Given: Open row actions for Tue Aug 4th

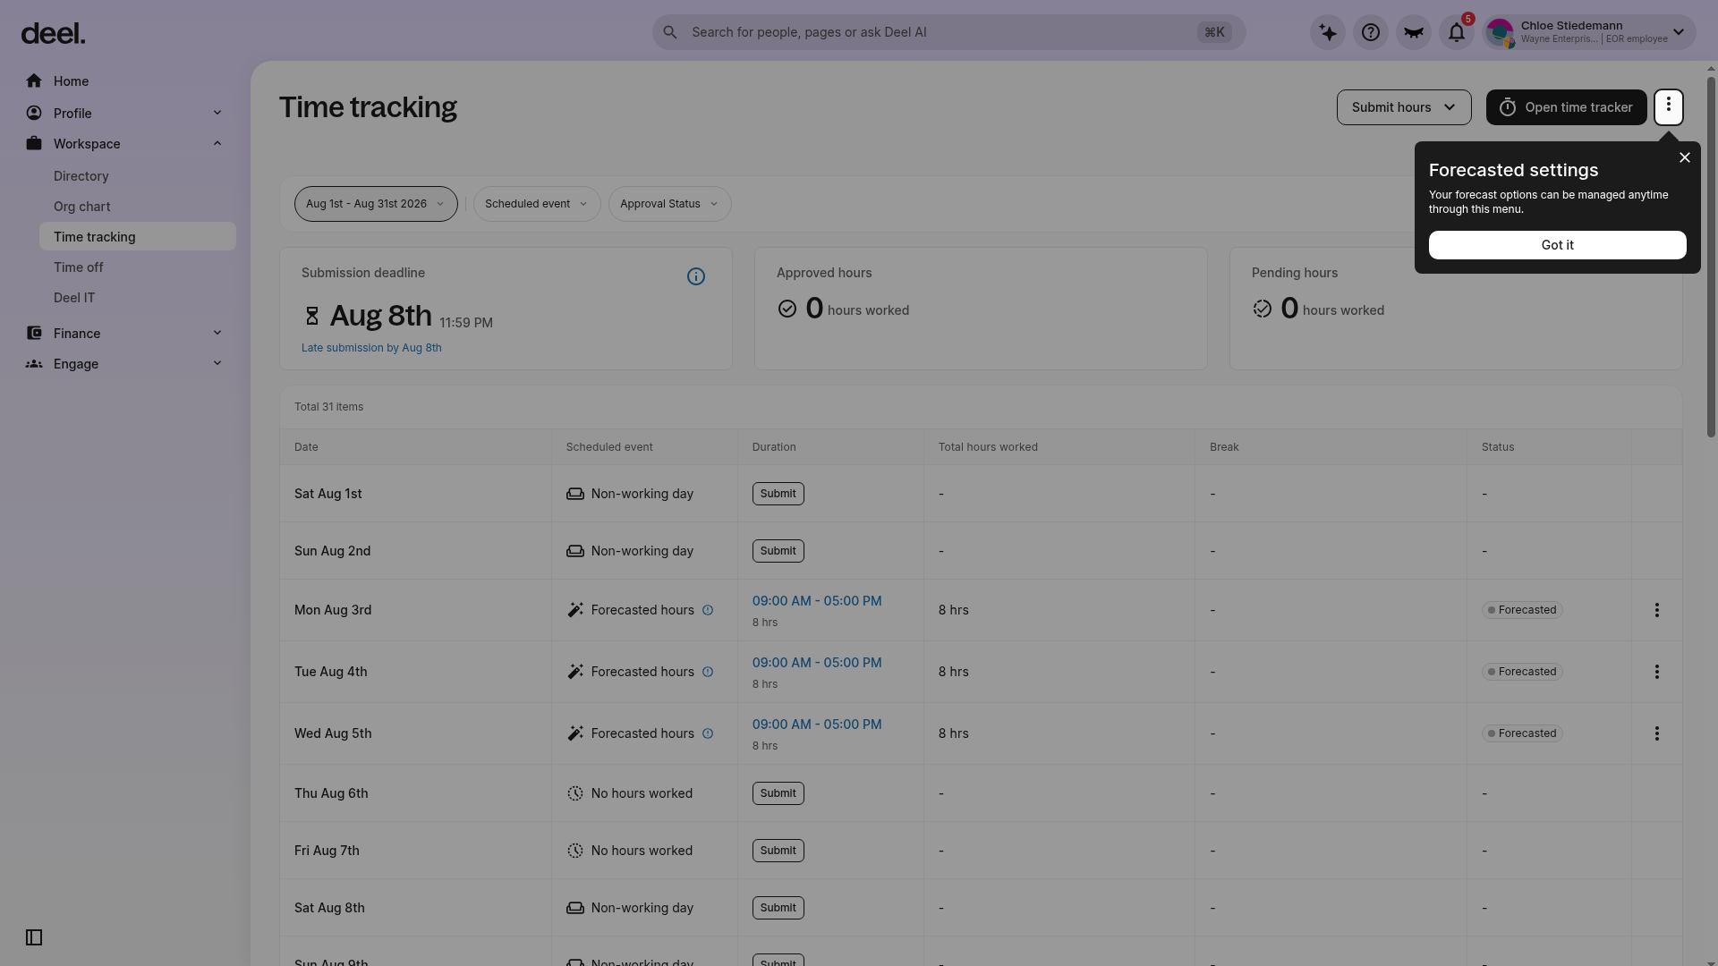Looking at the screenshot, I should (1657, 672).
